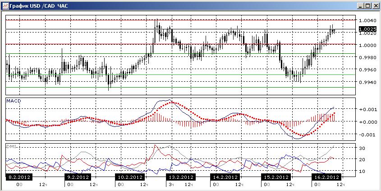Maximize the USD/CAD chart window
381x191 pixels.
[x=367, y=6]
